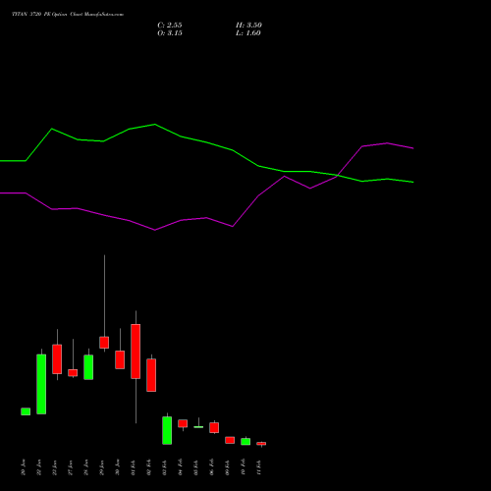Click the red candle above 11 Feb
The width and height of the screenshot is (491, 491).
pyautogui.click(x=261, y=444)
